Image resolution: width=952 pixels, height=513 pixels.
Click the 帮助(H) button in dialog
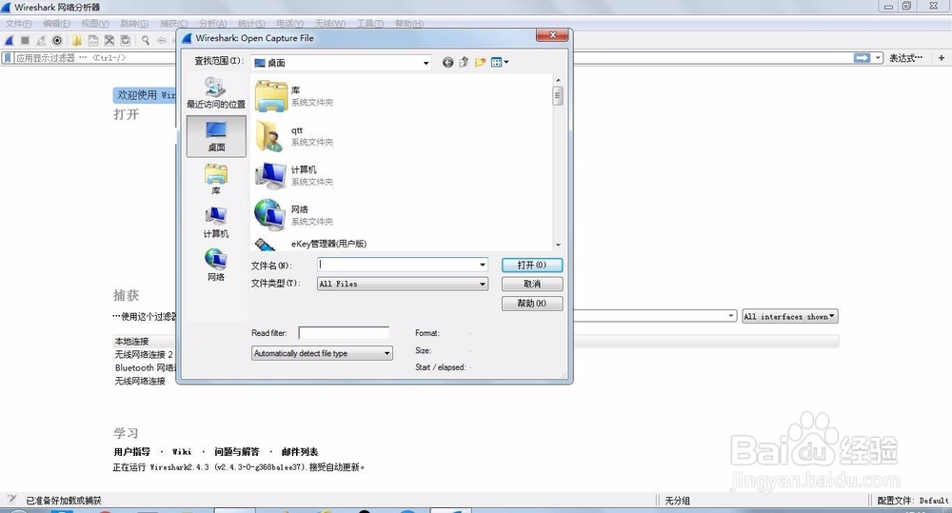point(532,304)
